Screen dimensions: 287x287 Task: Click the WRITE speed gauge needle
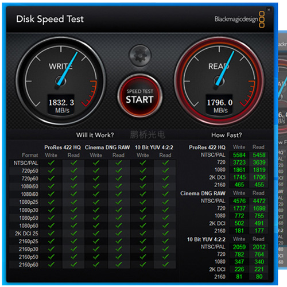tap(67, 69)
